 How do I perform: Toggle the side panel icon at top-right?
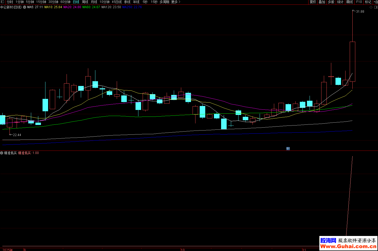pos(376,7)
